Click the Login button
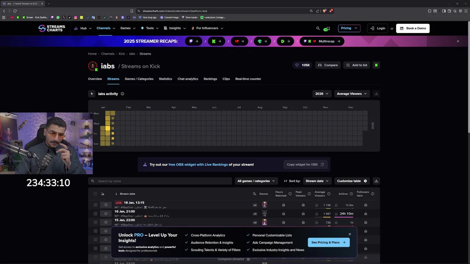The width and height of the screenshot is (470, 264). tap(377, 28)
